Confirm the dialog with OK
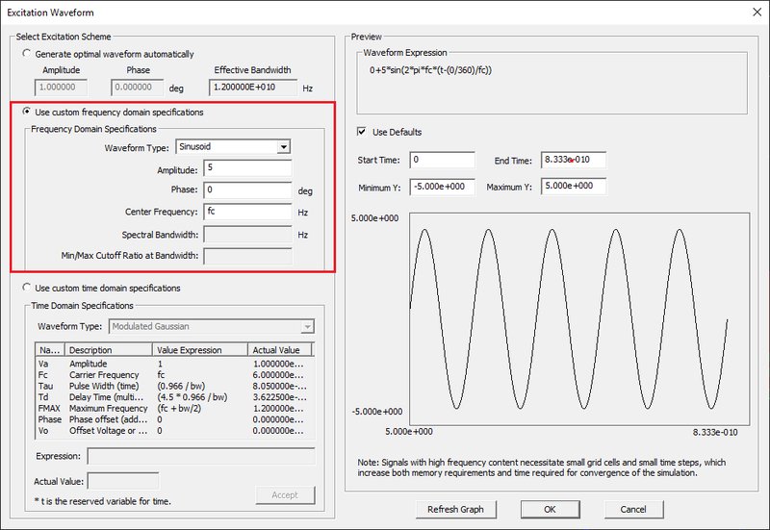The width and height of the screenshot is (770, 530). pyautogui.click(x=550, y=509)
